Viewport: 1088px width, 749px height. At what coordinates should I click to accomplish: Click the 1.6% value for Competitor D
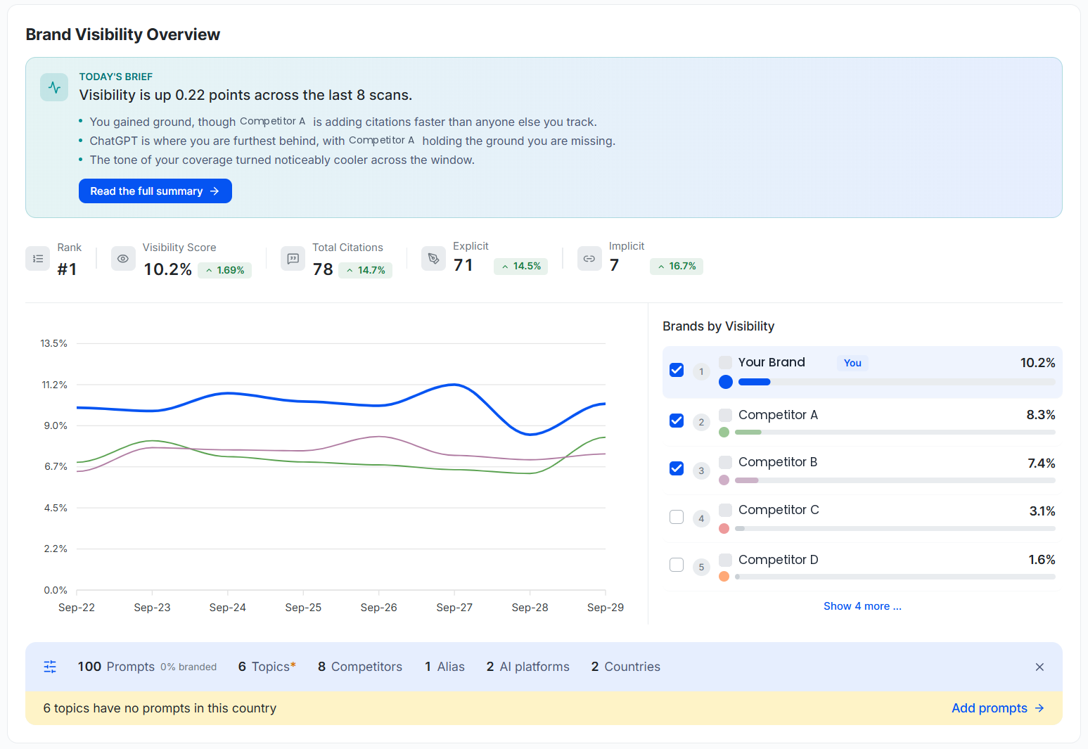[1042, 560]
